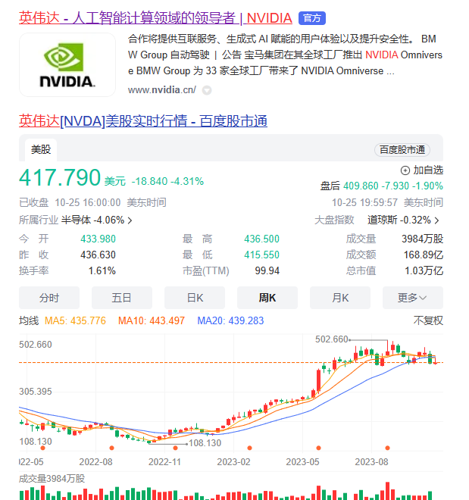The height and width of the screenshot is (500, 469).
Task: Switch chart to 五日 view
Action: [x=122, y=298]
